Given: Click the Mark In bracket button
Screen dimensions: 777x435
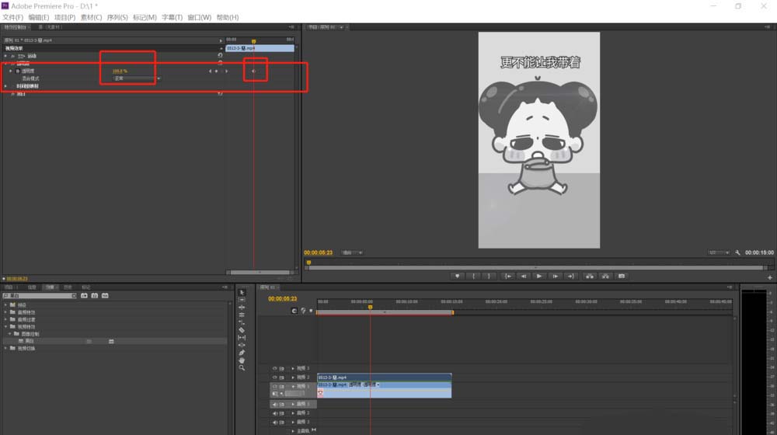Looking at the screenshot, I should pos(474,276).
